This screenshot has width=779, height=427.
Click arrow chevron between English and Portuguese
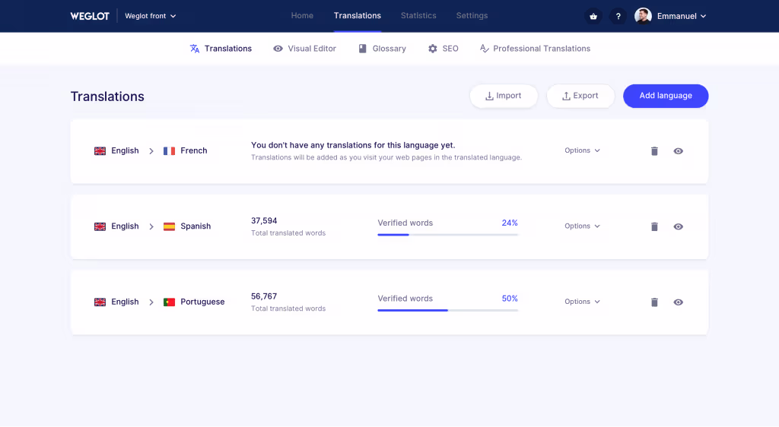(x=151, y=302)
